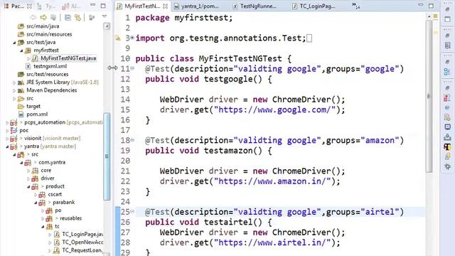Show list of 14 hidden editor tabs
The width and height of the screenshot is (455, 256).
point(356,6)
